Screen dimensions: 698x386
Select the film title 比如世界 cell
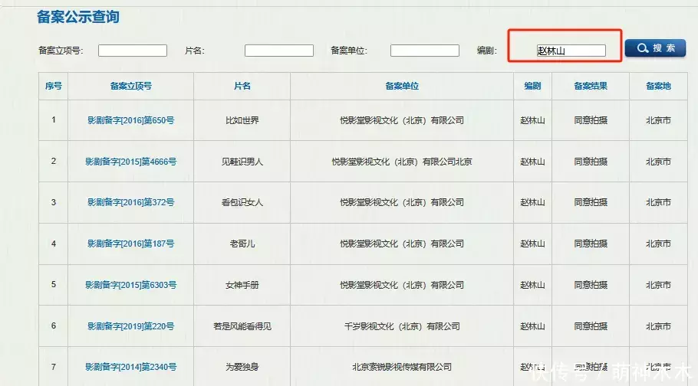pos(242,120)
